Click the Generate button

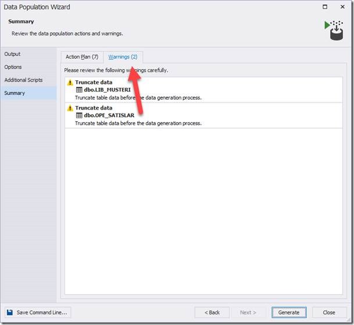pyautogui.click(x=289, y=312)
